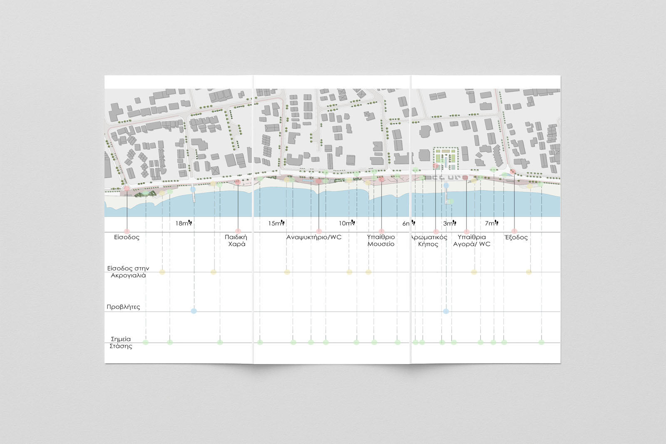The width and height of the screenshot is (666, 444).
Task: Toggle the blue pier dot under Προβλήτες
Action: pyautogui.click(x=193, y=310)
